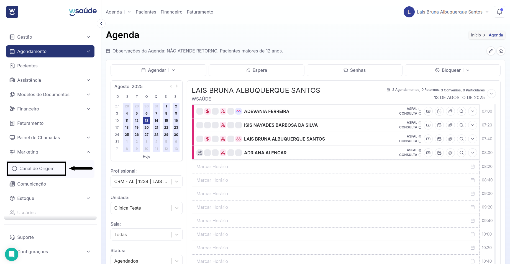Click the infinity icon on Adevania Ferreira row

coord(239,111)
